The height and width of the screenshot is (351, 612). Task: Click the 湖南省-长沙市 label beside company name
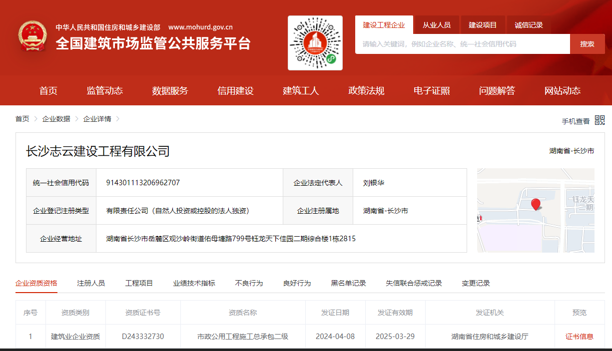coord(572,151)
